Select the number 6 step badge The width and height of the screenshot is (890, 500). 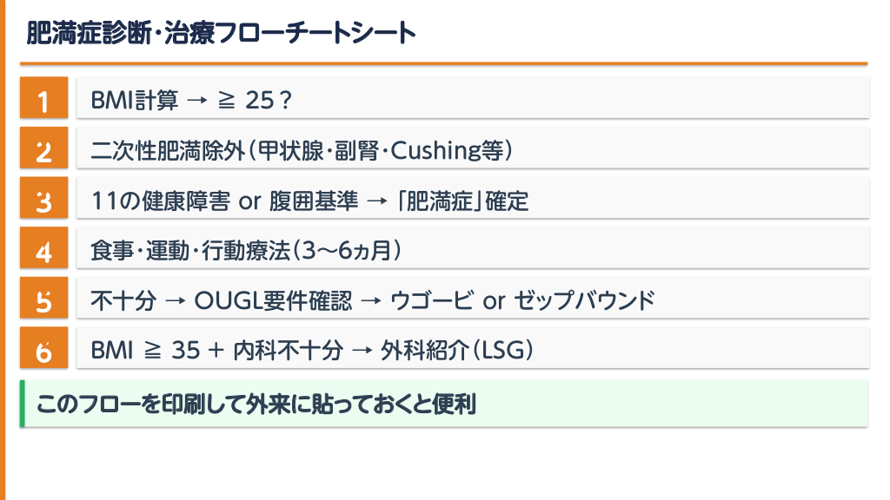(x=43, y=350)
